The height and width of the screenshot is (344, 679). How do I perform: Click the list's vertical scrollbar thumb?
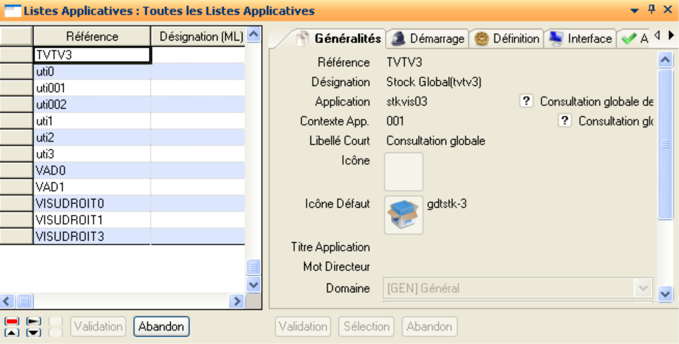pyautogui.click(x=254, y=268)
